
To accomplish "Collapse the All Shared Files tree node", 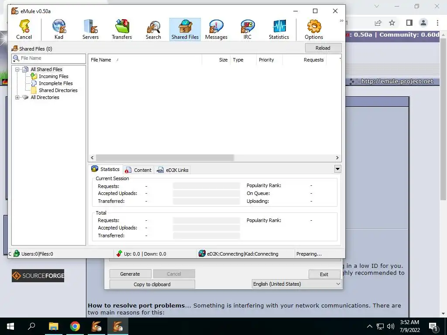I will (x=17, y=69).
